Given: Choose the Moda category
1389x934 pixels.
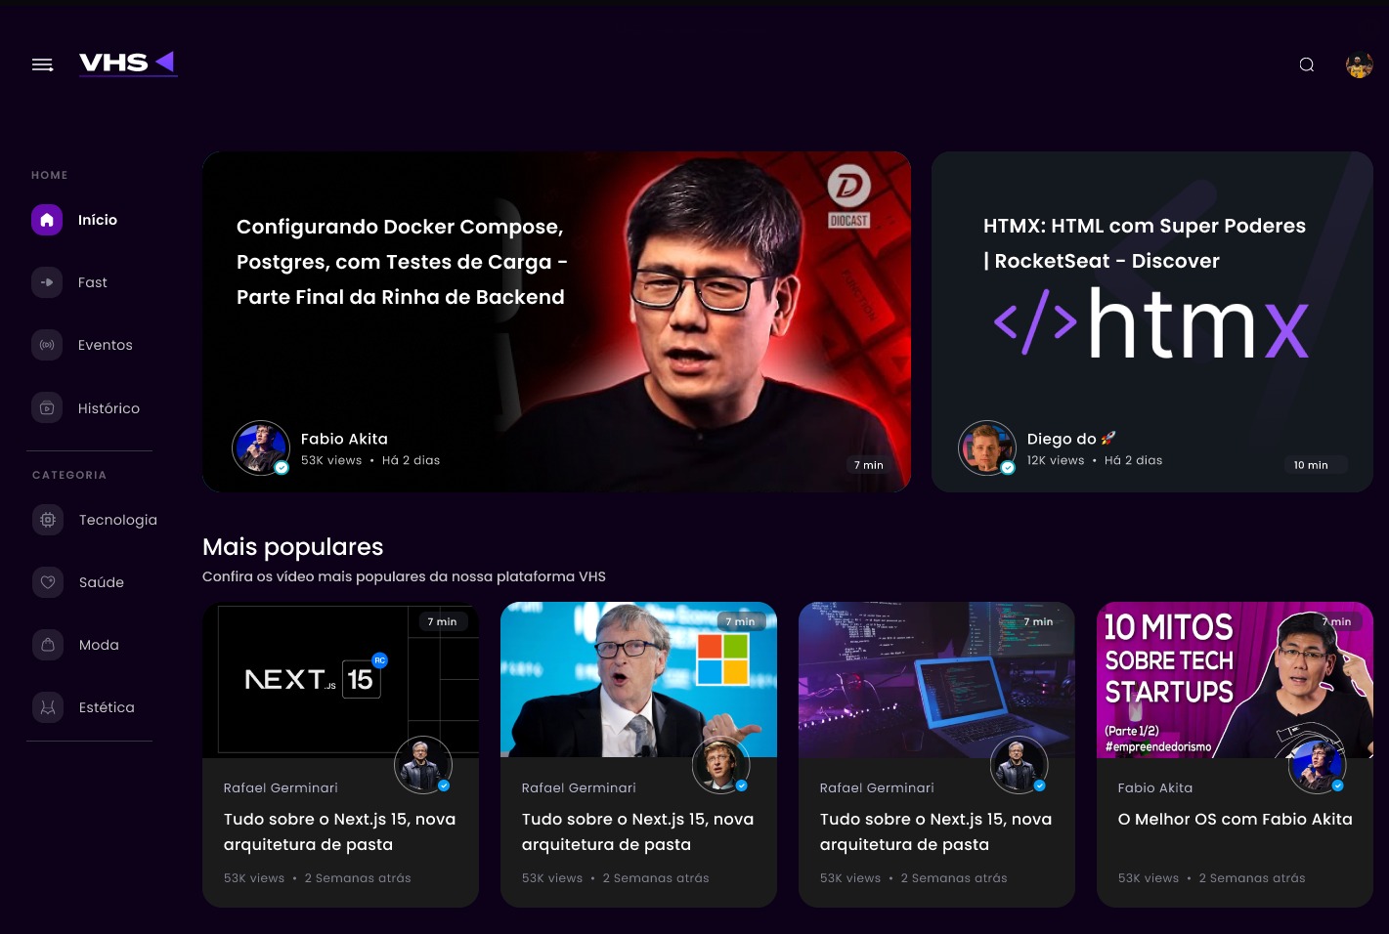Looking at the screenshot, I should tap(99, 645).
